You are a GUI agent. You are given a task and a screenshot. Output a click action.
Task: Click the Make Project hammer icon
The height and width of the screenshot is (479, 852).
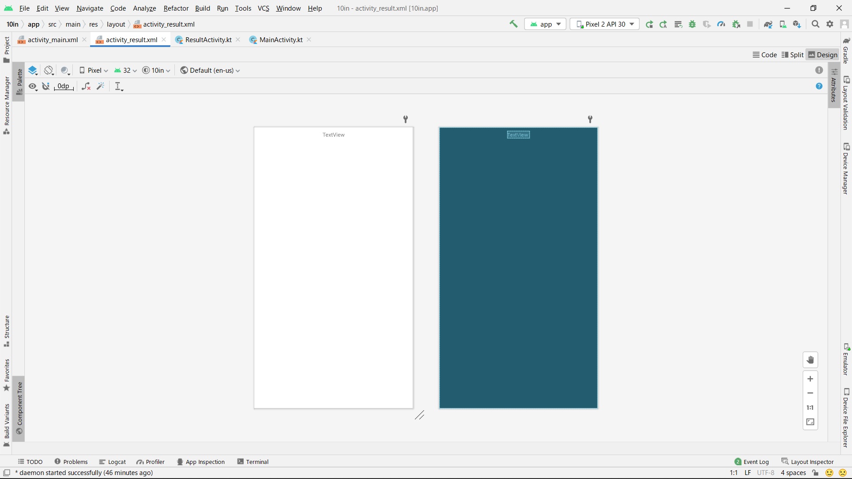pos(513,24)
